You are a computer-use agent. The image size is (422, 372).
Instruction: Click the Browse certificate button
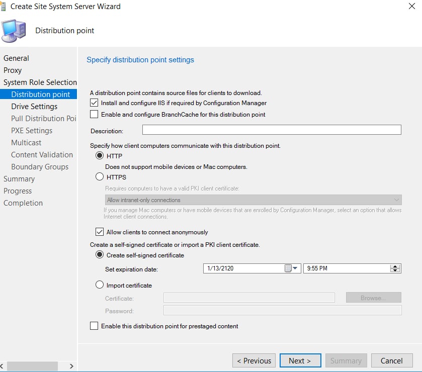374,298
